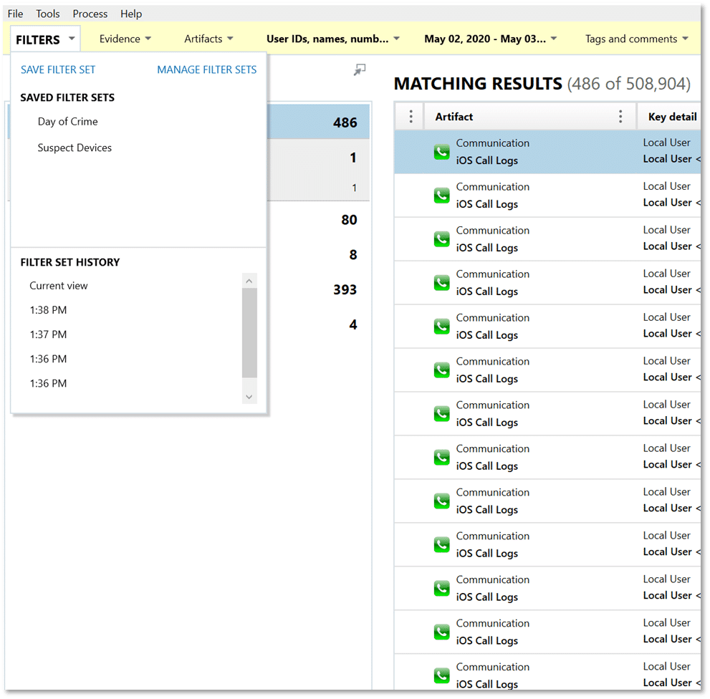Sort by Artifact column header
The image size is (710, 699).
pyautogui.click(x=454, y=117)
